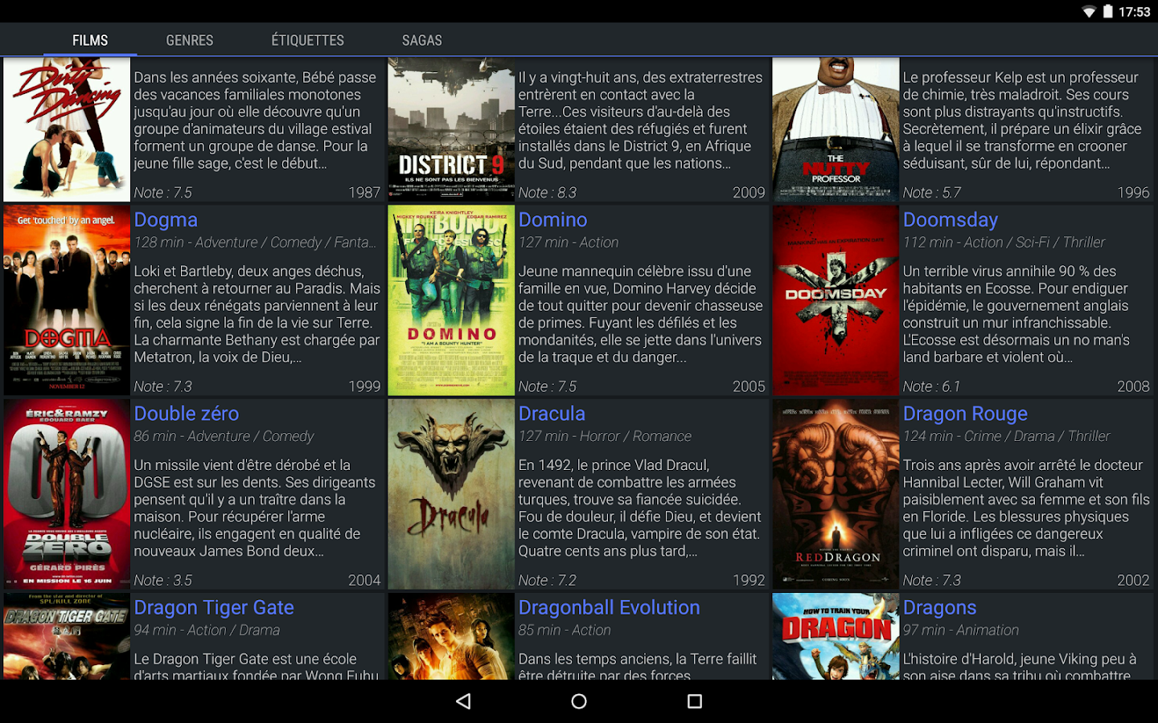The image size is (1158, 723).
Task: Select the Dragon Rouge title
Action: click(x=965, y=414)
